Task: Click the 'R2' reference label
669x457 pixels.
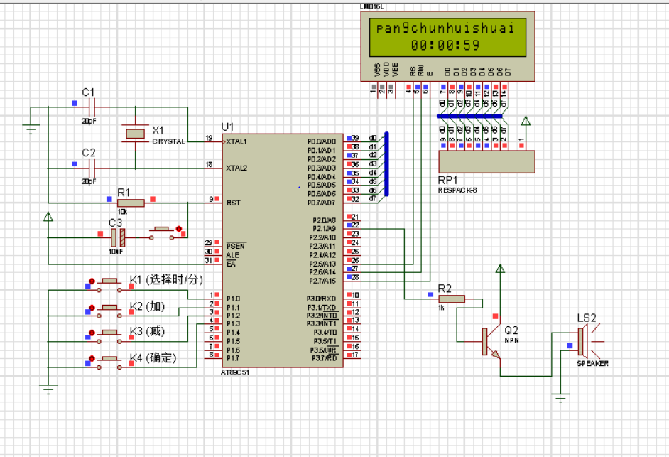Action: coord(445,289)
